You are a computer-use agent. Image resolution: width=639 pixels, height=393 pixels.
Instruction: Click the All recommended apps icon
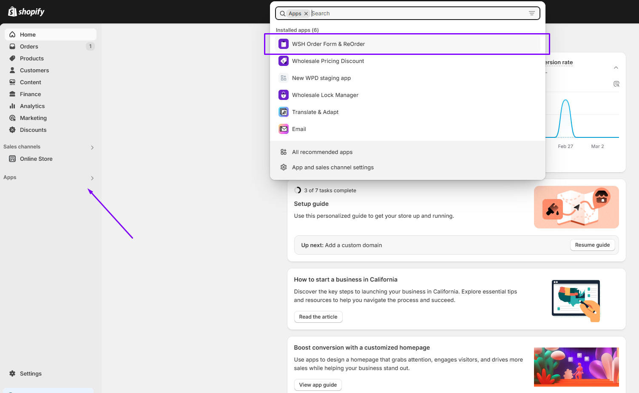point(284,152)
